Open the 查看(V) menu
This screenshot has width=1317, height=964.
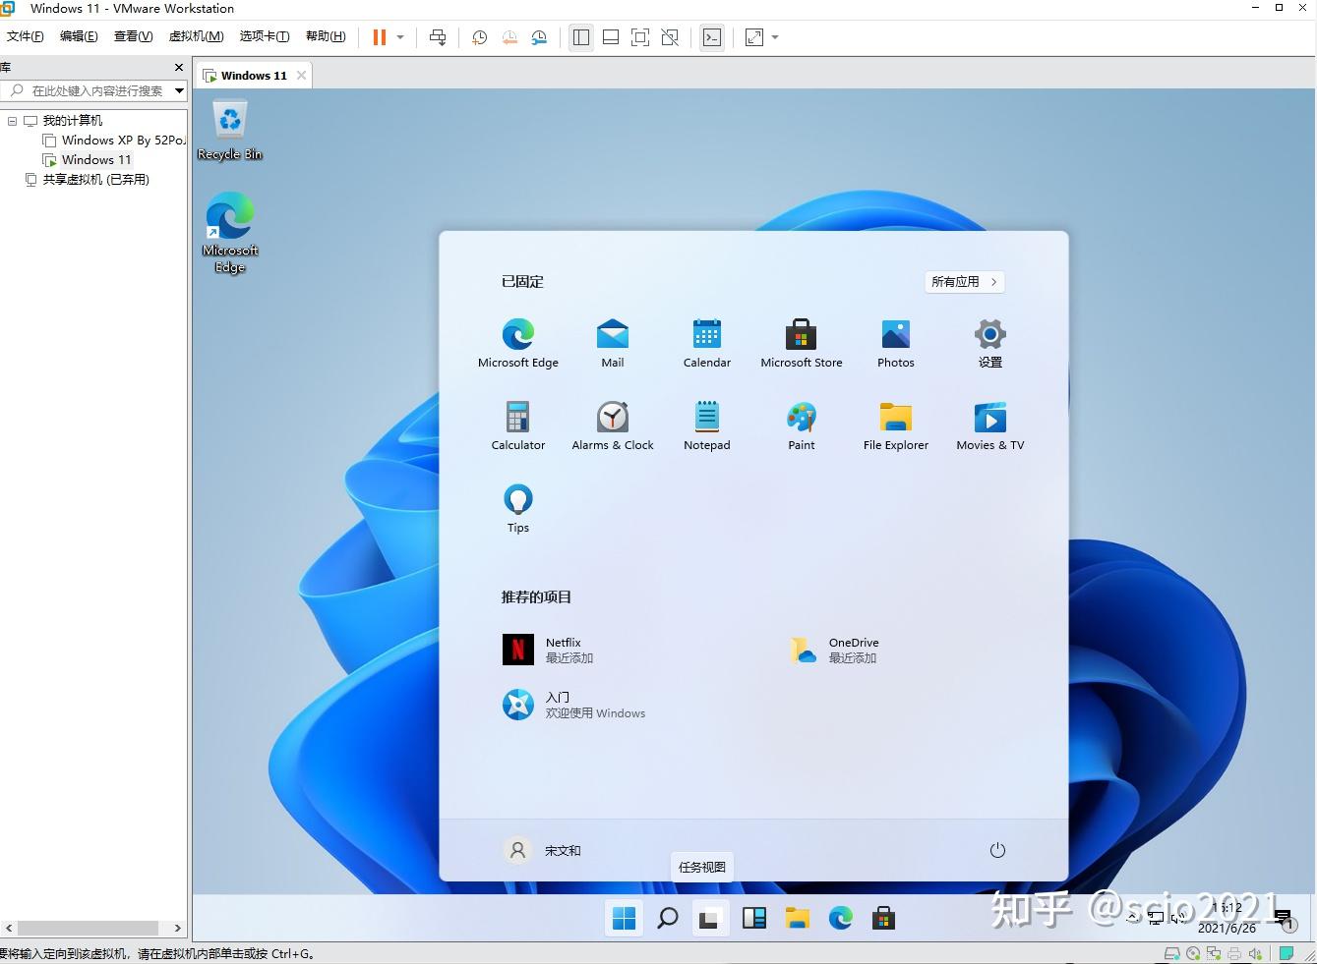[133, 36]
